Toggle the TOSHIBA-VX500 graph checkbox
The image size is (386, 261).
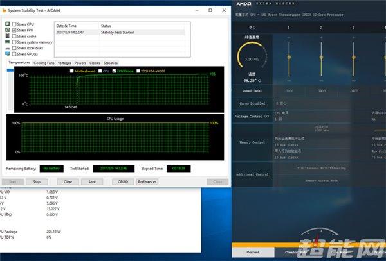point(138,71)
